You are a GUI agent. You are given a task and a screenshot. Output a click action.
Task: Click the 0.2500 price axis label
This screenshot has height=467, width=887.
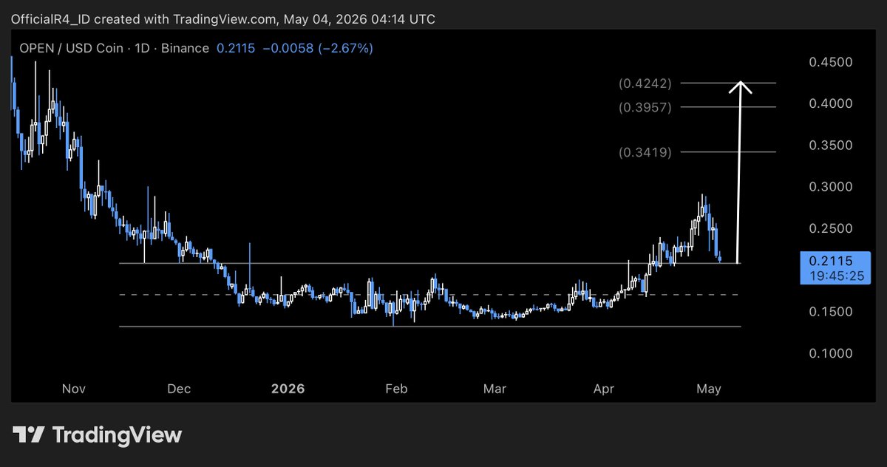coord(831,229)
